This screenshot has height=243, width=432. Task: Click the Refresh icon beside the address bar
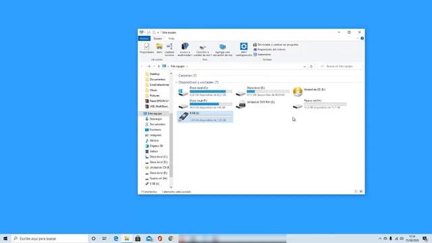[311, 66]
